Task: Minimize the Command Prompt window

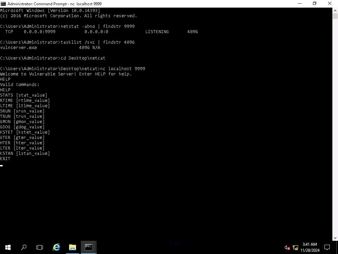Action: point(299,4)
